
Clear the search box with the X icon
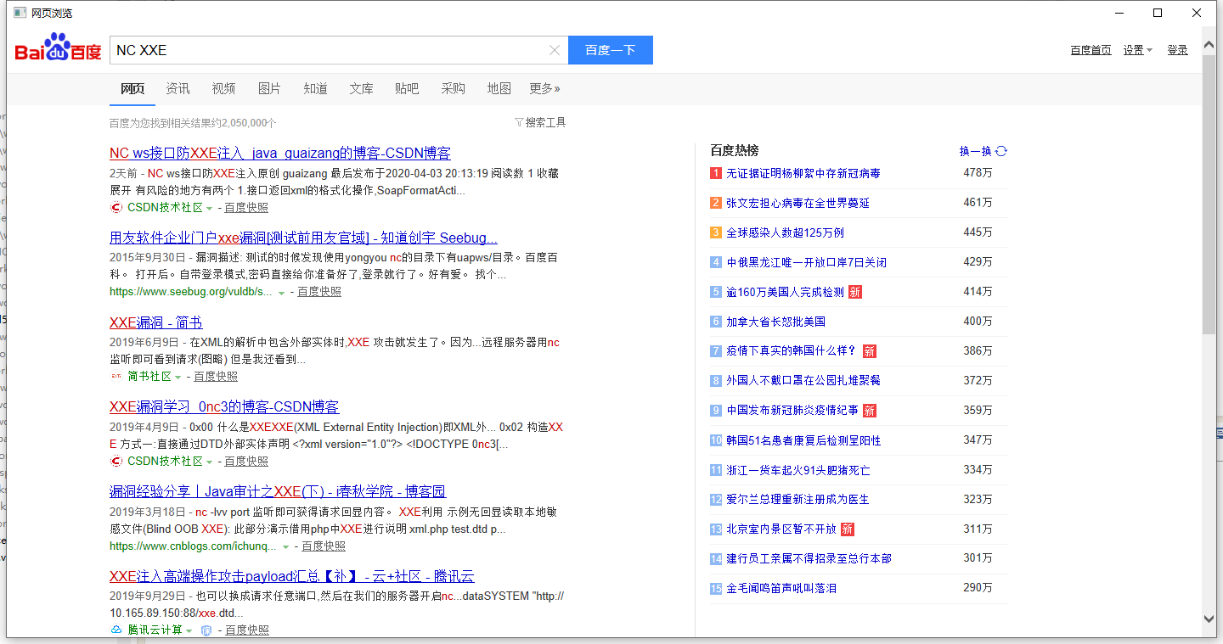(x=555, y=50)
